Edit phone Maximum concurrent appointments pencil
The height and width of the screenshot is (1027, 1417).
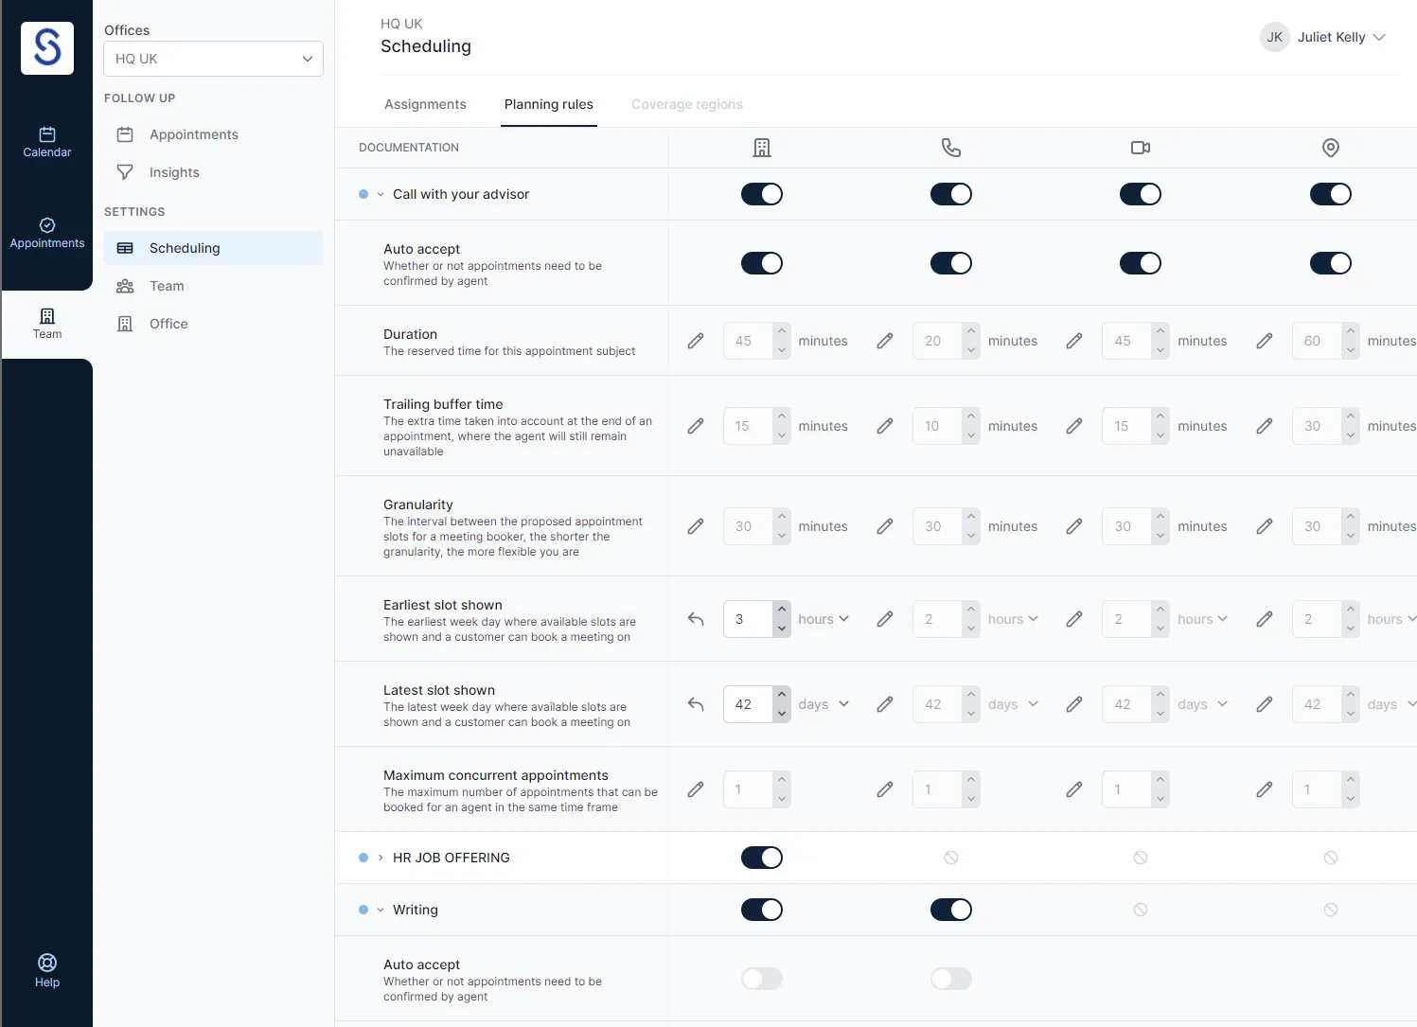(x=885, y=789)
